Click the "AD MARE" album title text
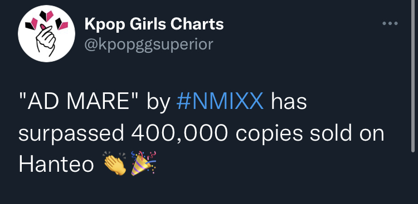 [x=80, y=102]
